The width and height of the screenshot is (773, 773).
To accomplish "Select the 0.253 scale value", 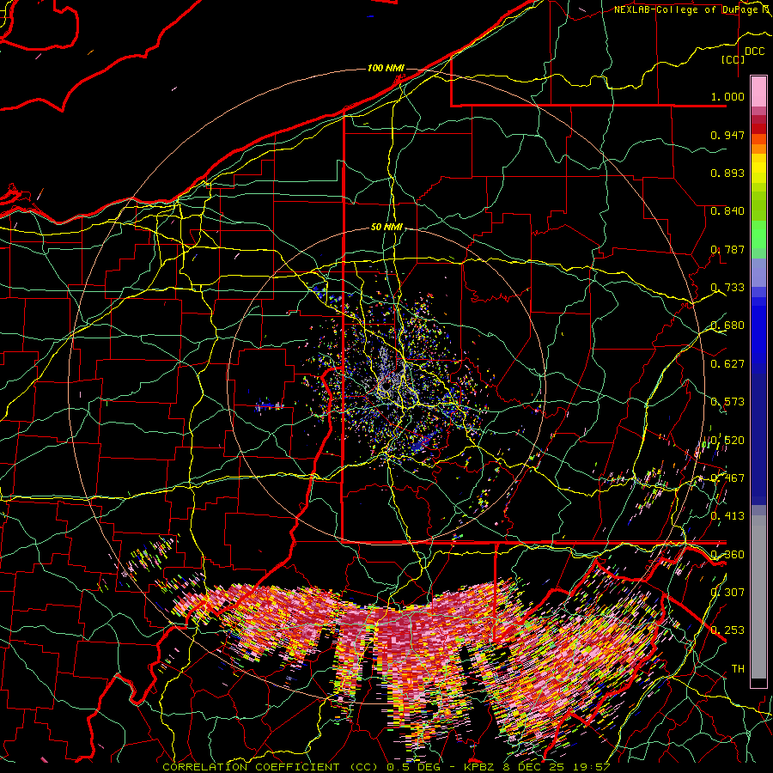I will click(727, 630).
